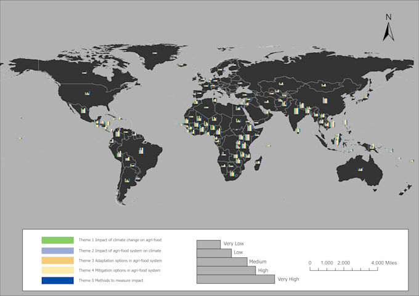Click the bar chart over India

296,111
